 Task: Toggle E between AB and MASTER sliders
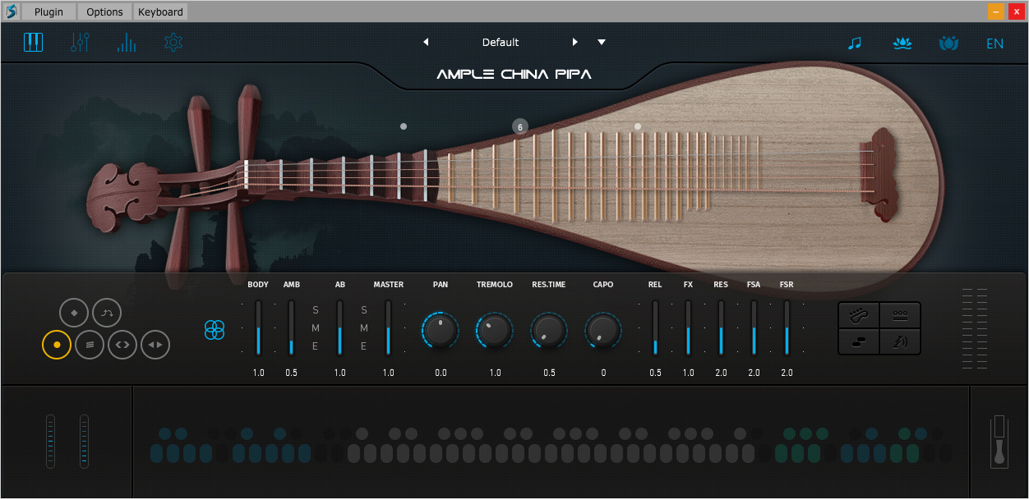coord(364,346)
